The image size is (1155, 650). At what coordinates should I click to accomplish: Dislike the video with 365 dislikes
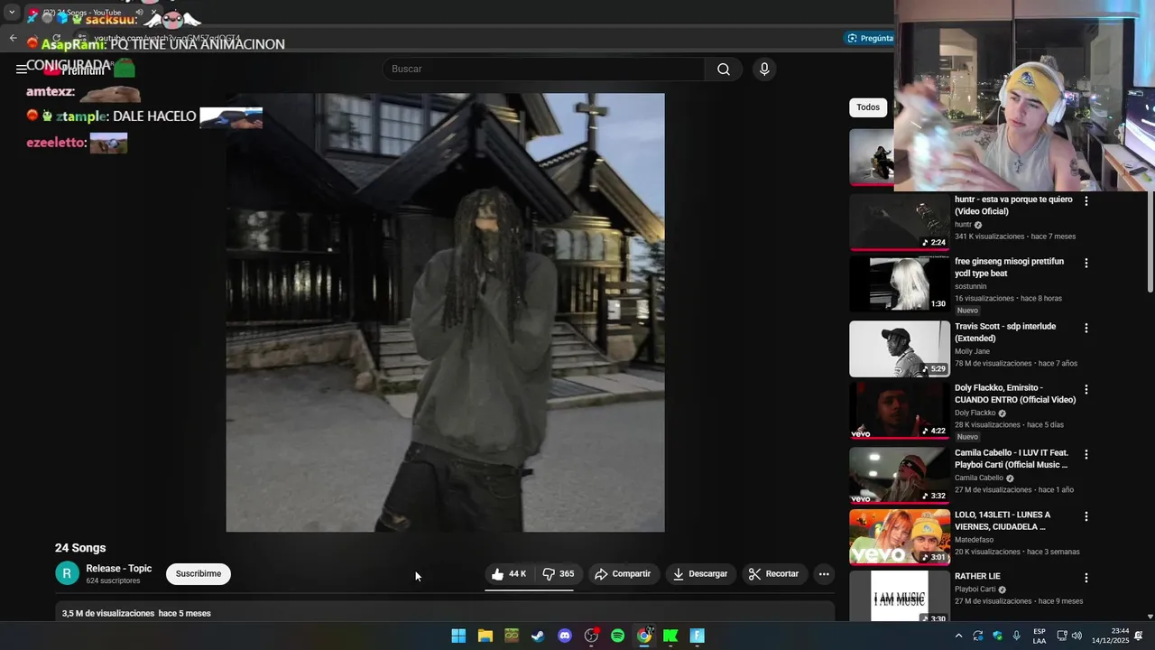[559, 574]
